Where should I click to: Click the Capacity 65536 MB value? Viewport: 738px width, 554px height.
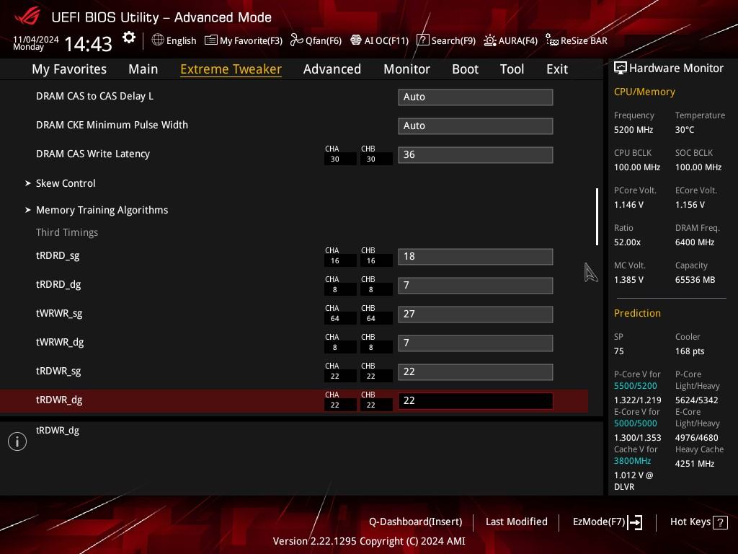pos(695,280)
